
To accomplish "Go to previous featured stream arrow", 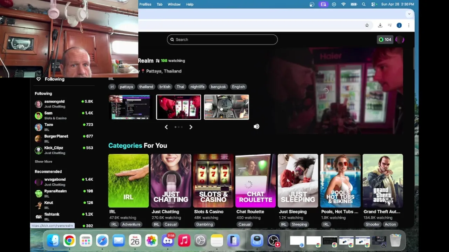I will pos(166,127).
